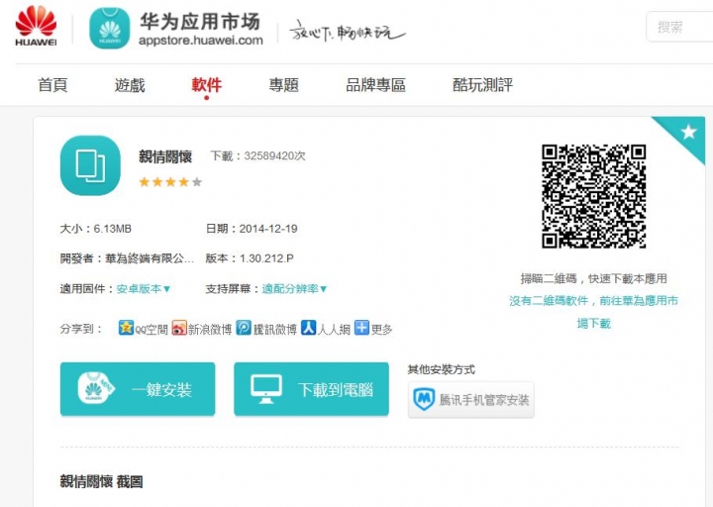Expand the 安卓版本 dropdown

click(x=144, y=289)
